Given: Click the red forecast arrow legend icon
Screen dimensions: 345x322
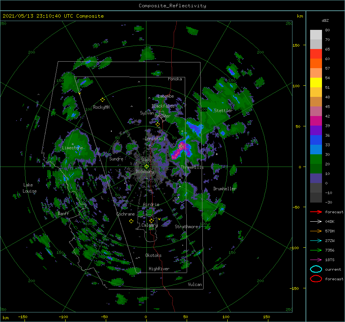Looking at the screenshot, I should (x=316, y=212).
